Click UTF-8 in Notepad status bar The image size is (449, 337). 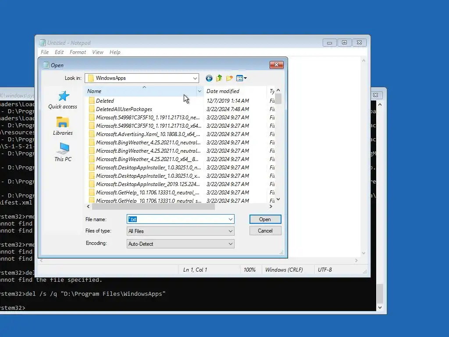pos(325,270)
